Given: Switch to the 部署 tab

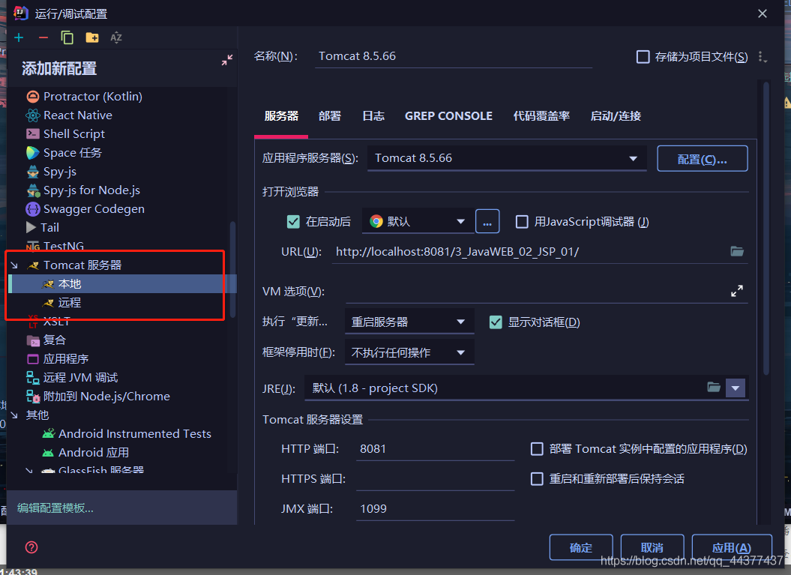Looking at the screenshot, I should pyautogui.click(x=330, y=116).
